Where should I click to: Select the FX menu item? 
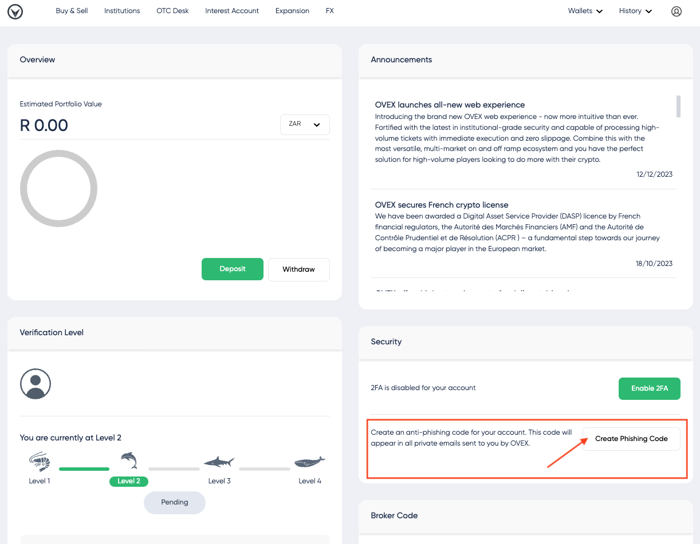[330, 11]
